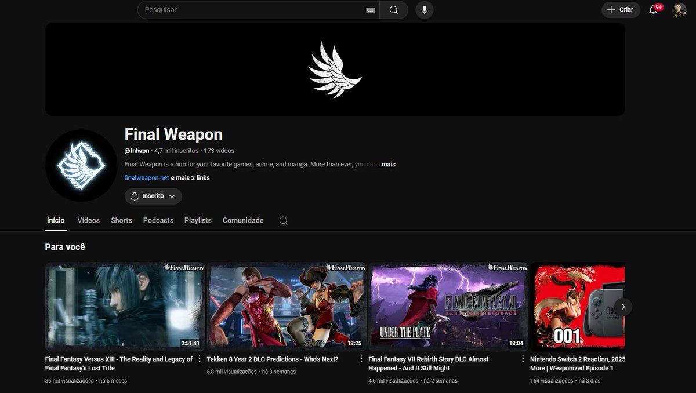The height and width of the screenshot is (393, 696).
Task: Click the '4,7 mil inscritos' text
Action: click(x=176, y=151)
